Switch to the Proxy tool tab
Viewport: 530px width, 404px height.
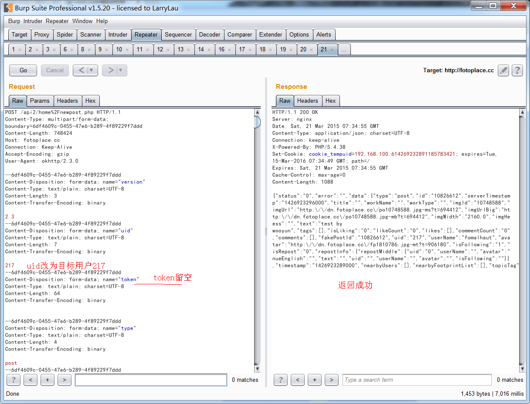[x=42, y=34]
